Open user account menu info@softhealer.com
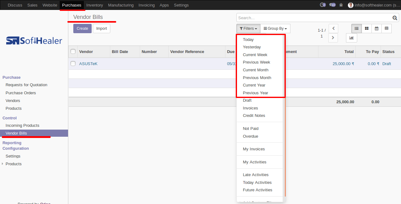401x204 pixels. (374, 5)
